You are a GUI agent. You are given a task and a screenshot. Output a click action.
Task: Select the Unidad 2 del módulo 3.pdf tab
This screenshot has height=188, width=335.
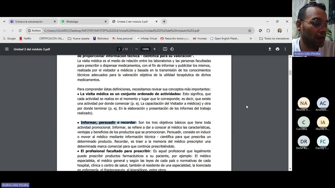[135, 21]
